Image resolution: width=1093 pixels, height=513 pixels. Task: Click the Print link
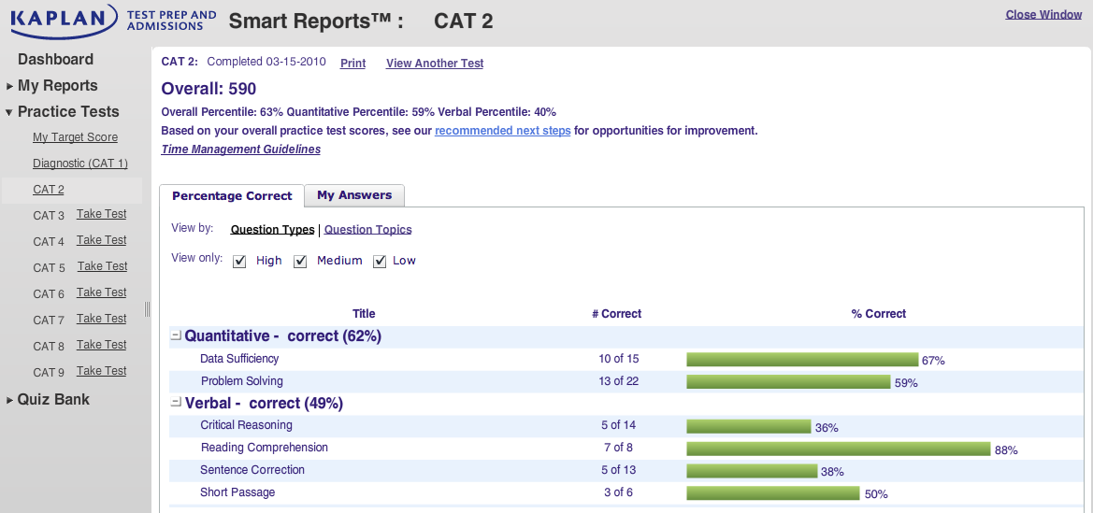(352, 64)
